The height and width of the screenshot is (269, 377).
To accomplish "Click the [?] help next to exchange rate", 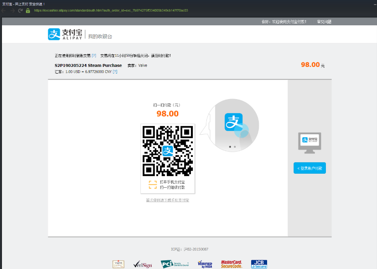I will coord(115,72).
